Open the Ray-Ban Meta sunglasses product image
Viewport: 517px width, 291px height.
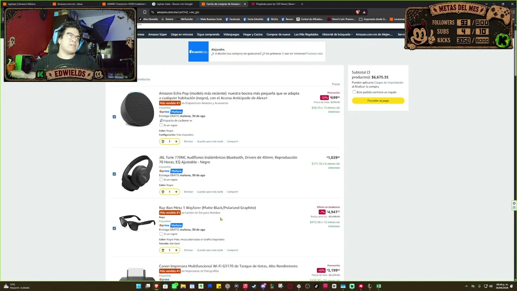point(137,223)
